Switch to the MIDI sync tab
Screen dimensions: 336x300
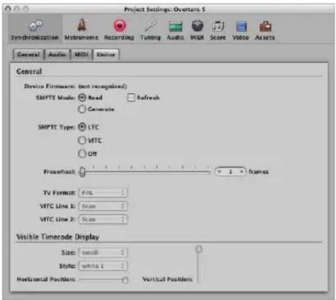82,54
